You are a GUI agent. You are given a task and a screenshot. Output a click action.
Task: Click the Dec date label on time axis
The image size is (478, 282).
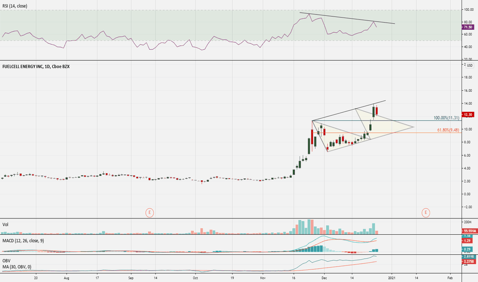324,278
